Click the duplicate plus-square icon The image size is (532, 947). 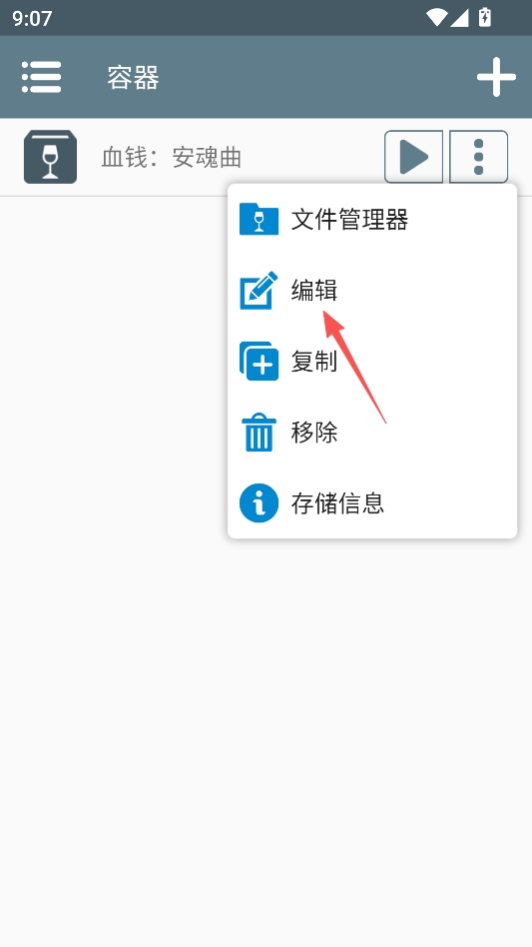259,362
